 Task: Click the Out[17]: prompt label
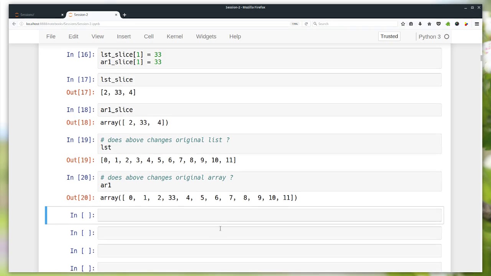81,92
